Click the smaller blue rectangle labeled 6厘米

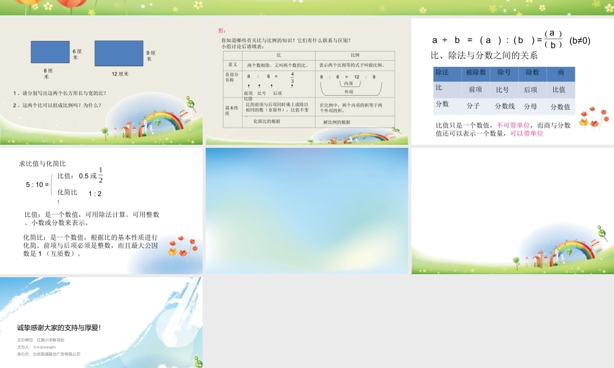point(50,52)
